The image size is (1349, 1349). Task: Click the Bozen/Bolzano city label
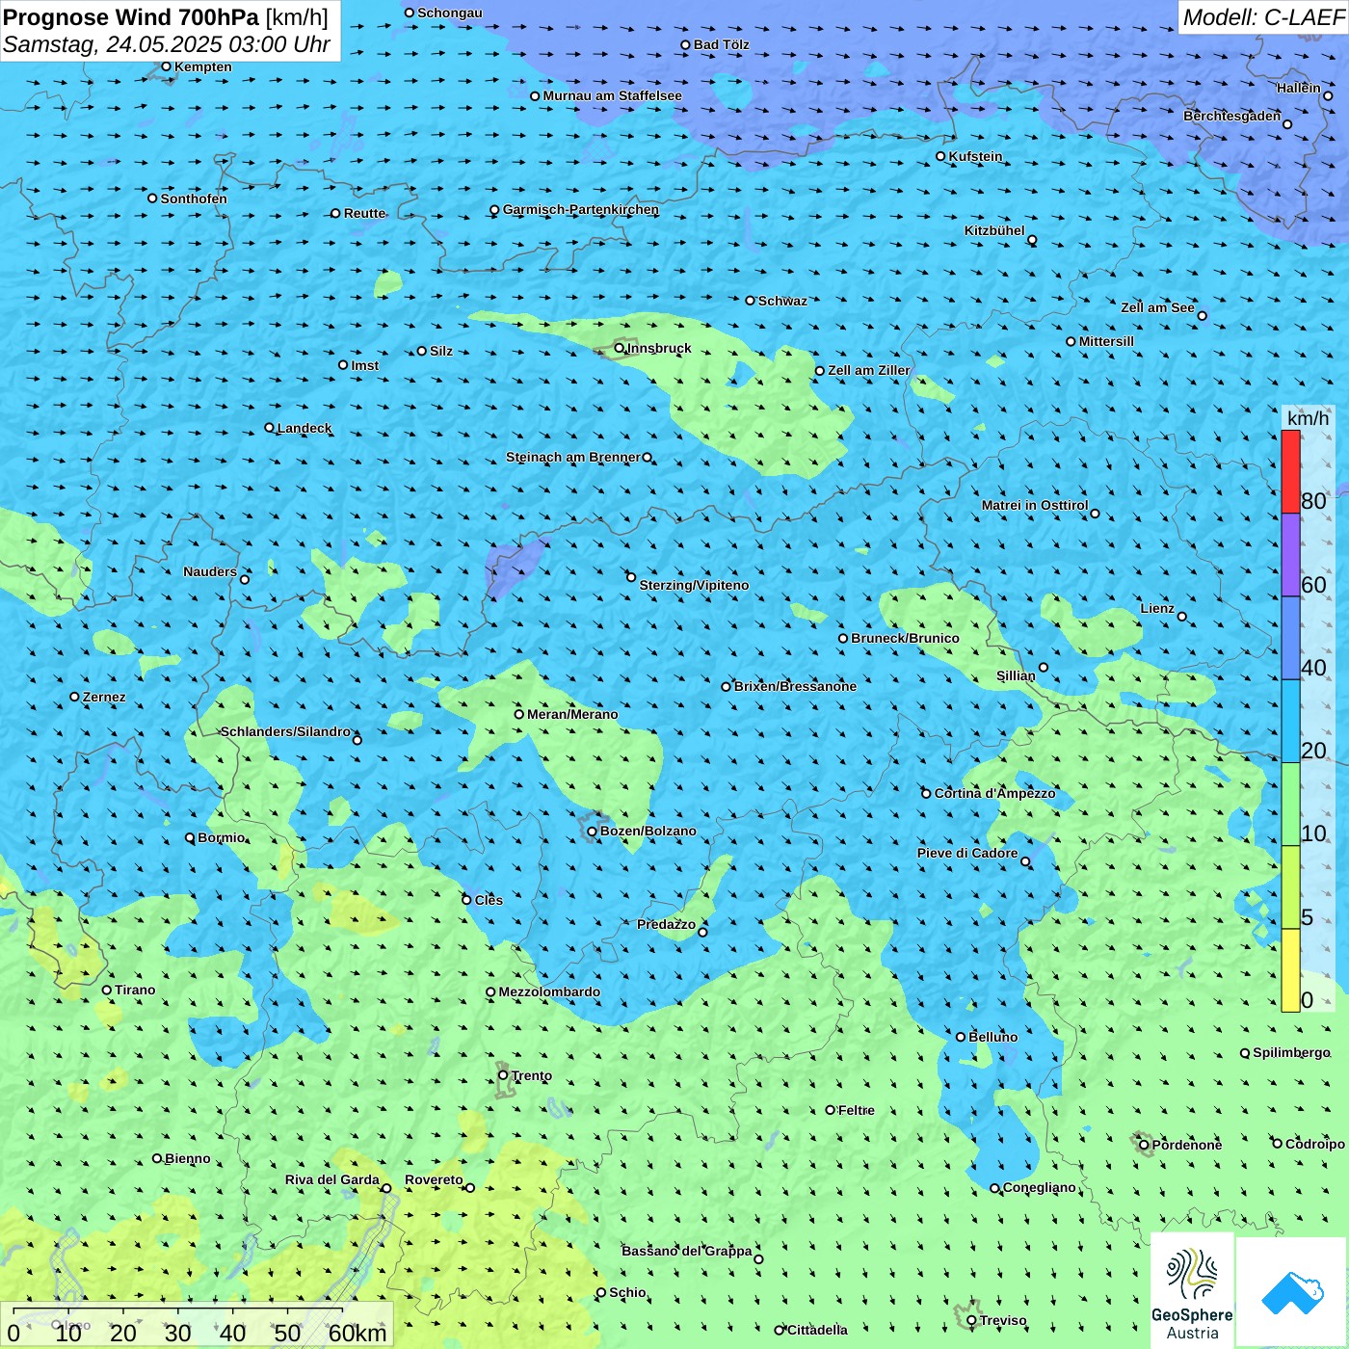[648, 831]
